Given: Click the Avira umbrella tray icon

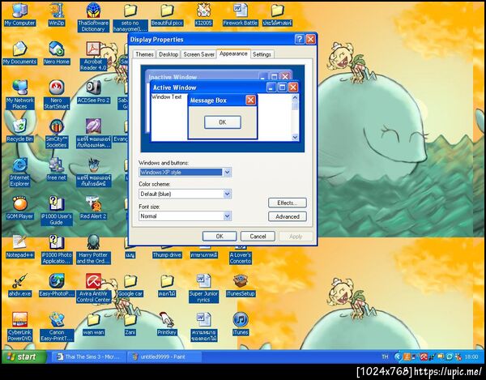Looking at the screenshot, I should click(424, 357).
